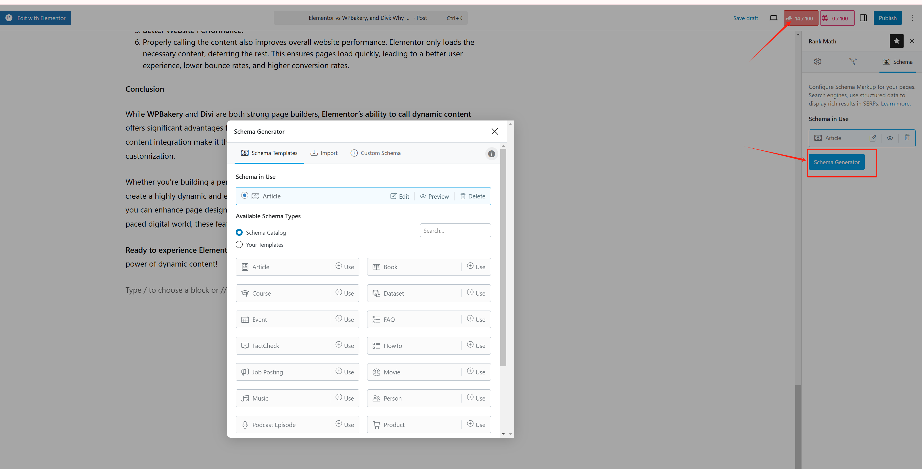Screen dimensions: 922x469
Task: Select the Schema Catalog radio button
Action: pos(239,232)
